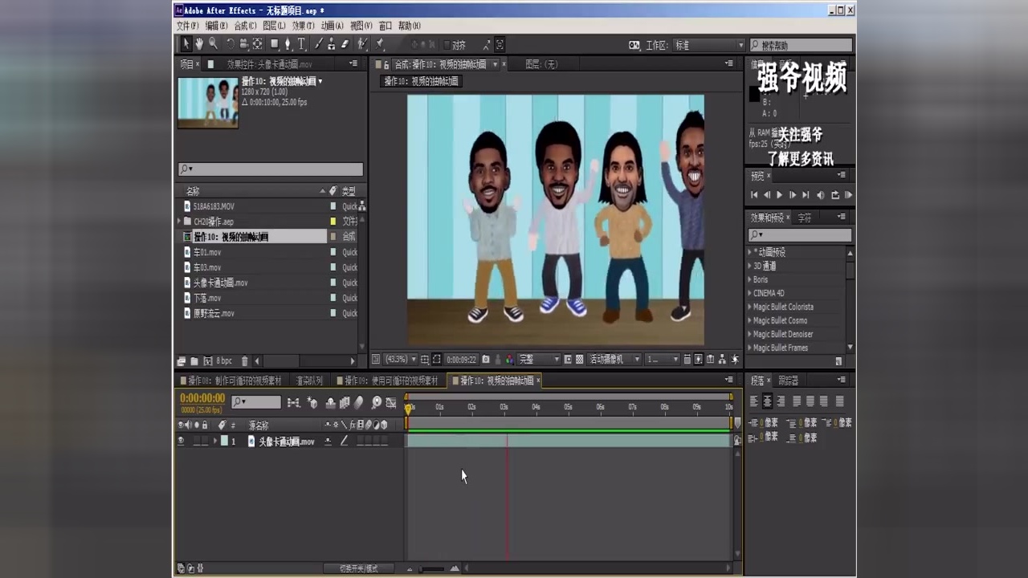Enable the 对齐 snapping checkbox

pyautogui.click(x=447, y=45)
